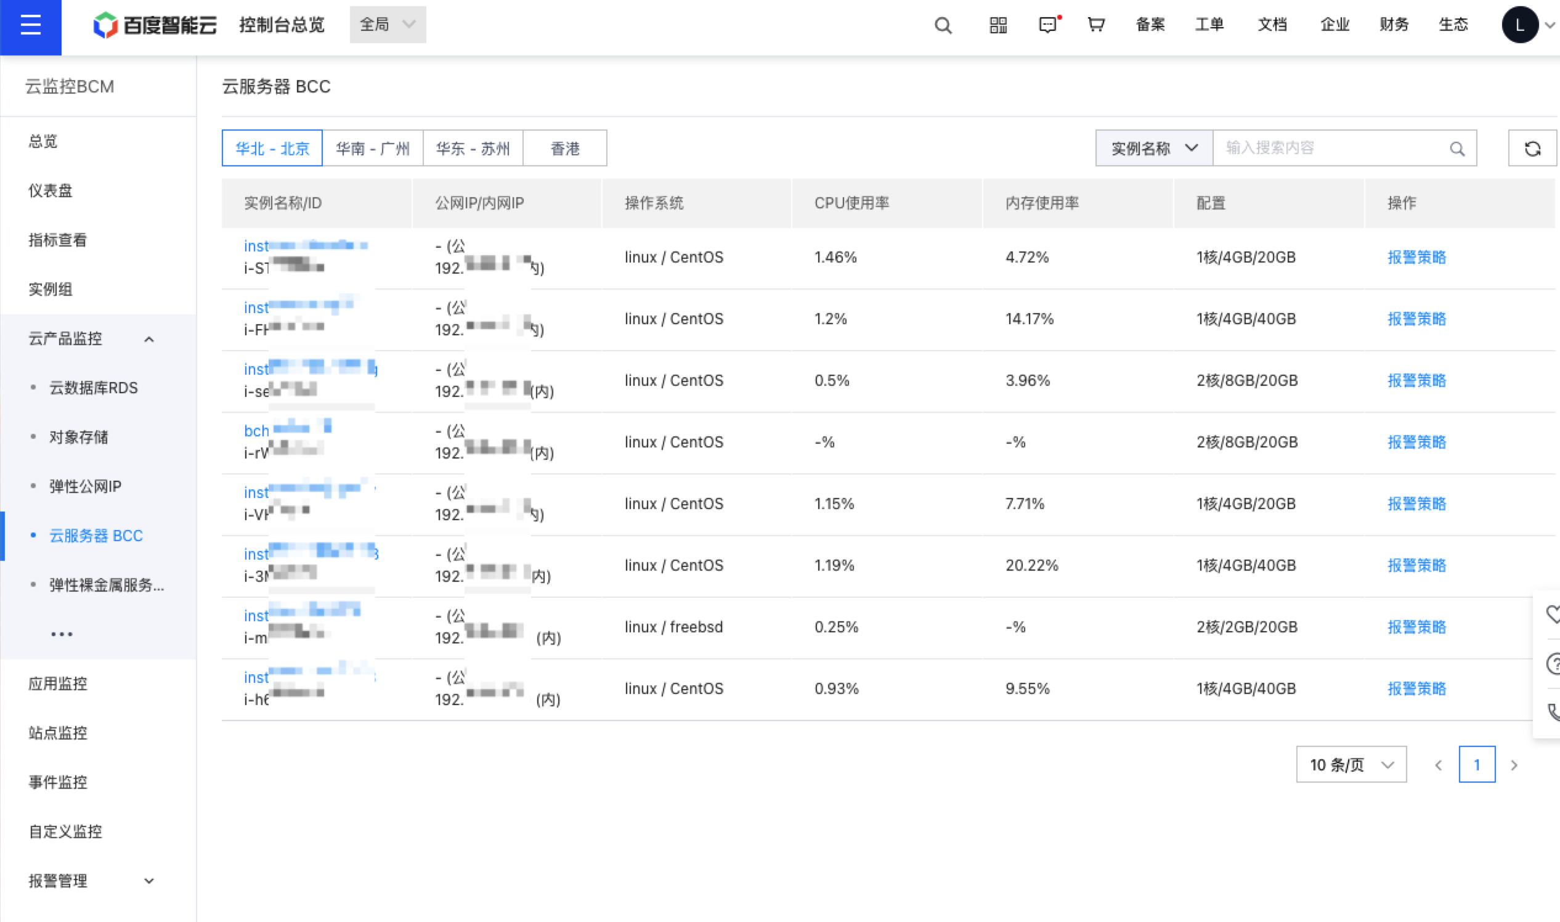The width and height of the screenshot is (1560, 922).
Task: Open 文档 in the top menu
Action: [1272, 25]
